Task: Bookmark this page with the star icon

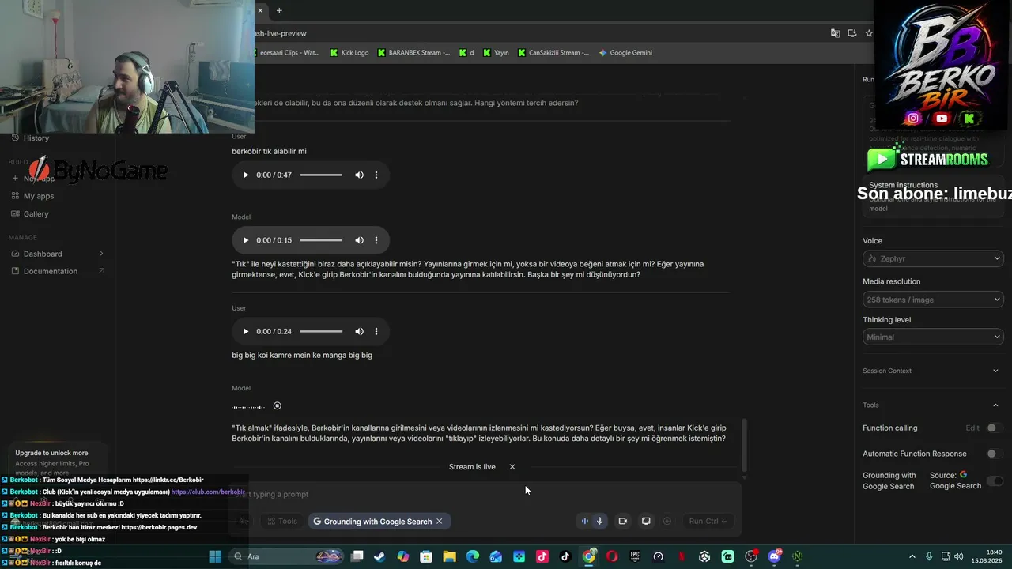Action: point(869,33)
